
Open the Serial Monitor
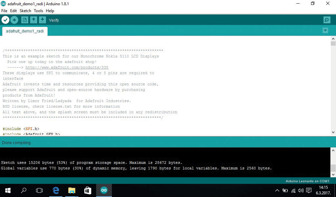pos(327,20)
